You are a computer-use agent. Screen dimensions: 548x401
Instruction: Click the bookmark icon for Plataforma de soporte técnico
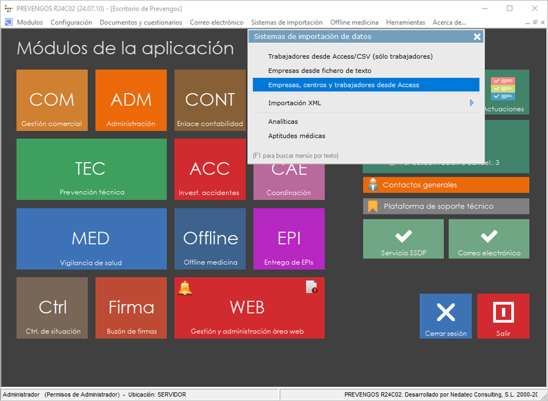pyautogui.click(x=373, y=206)
